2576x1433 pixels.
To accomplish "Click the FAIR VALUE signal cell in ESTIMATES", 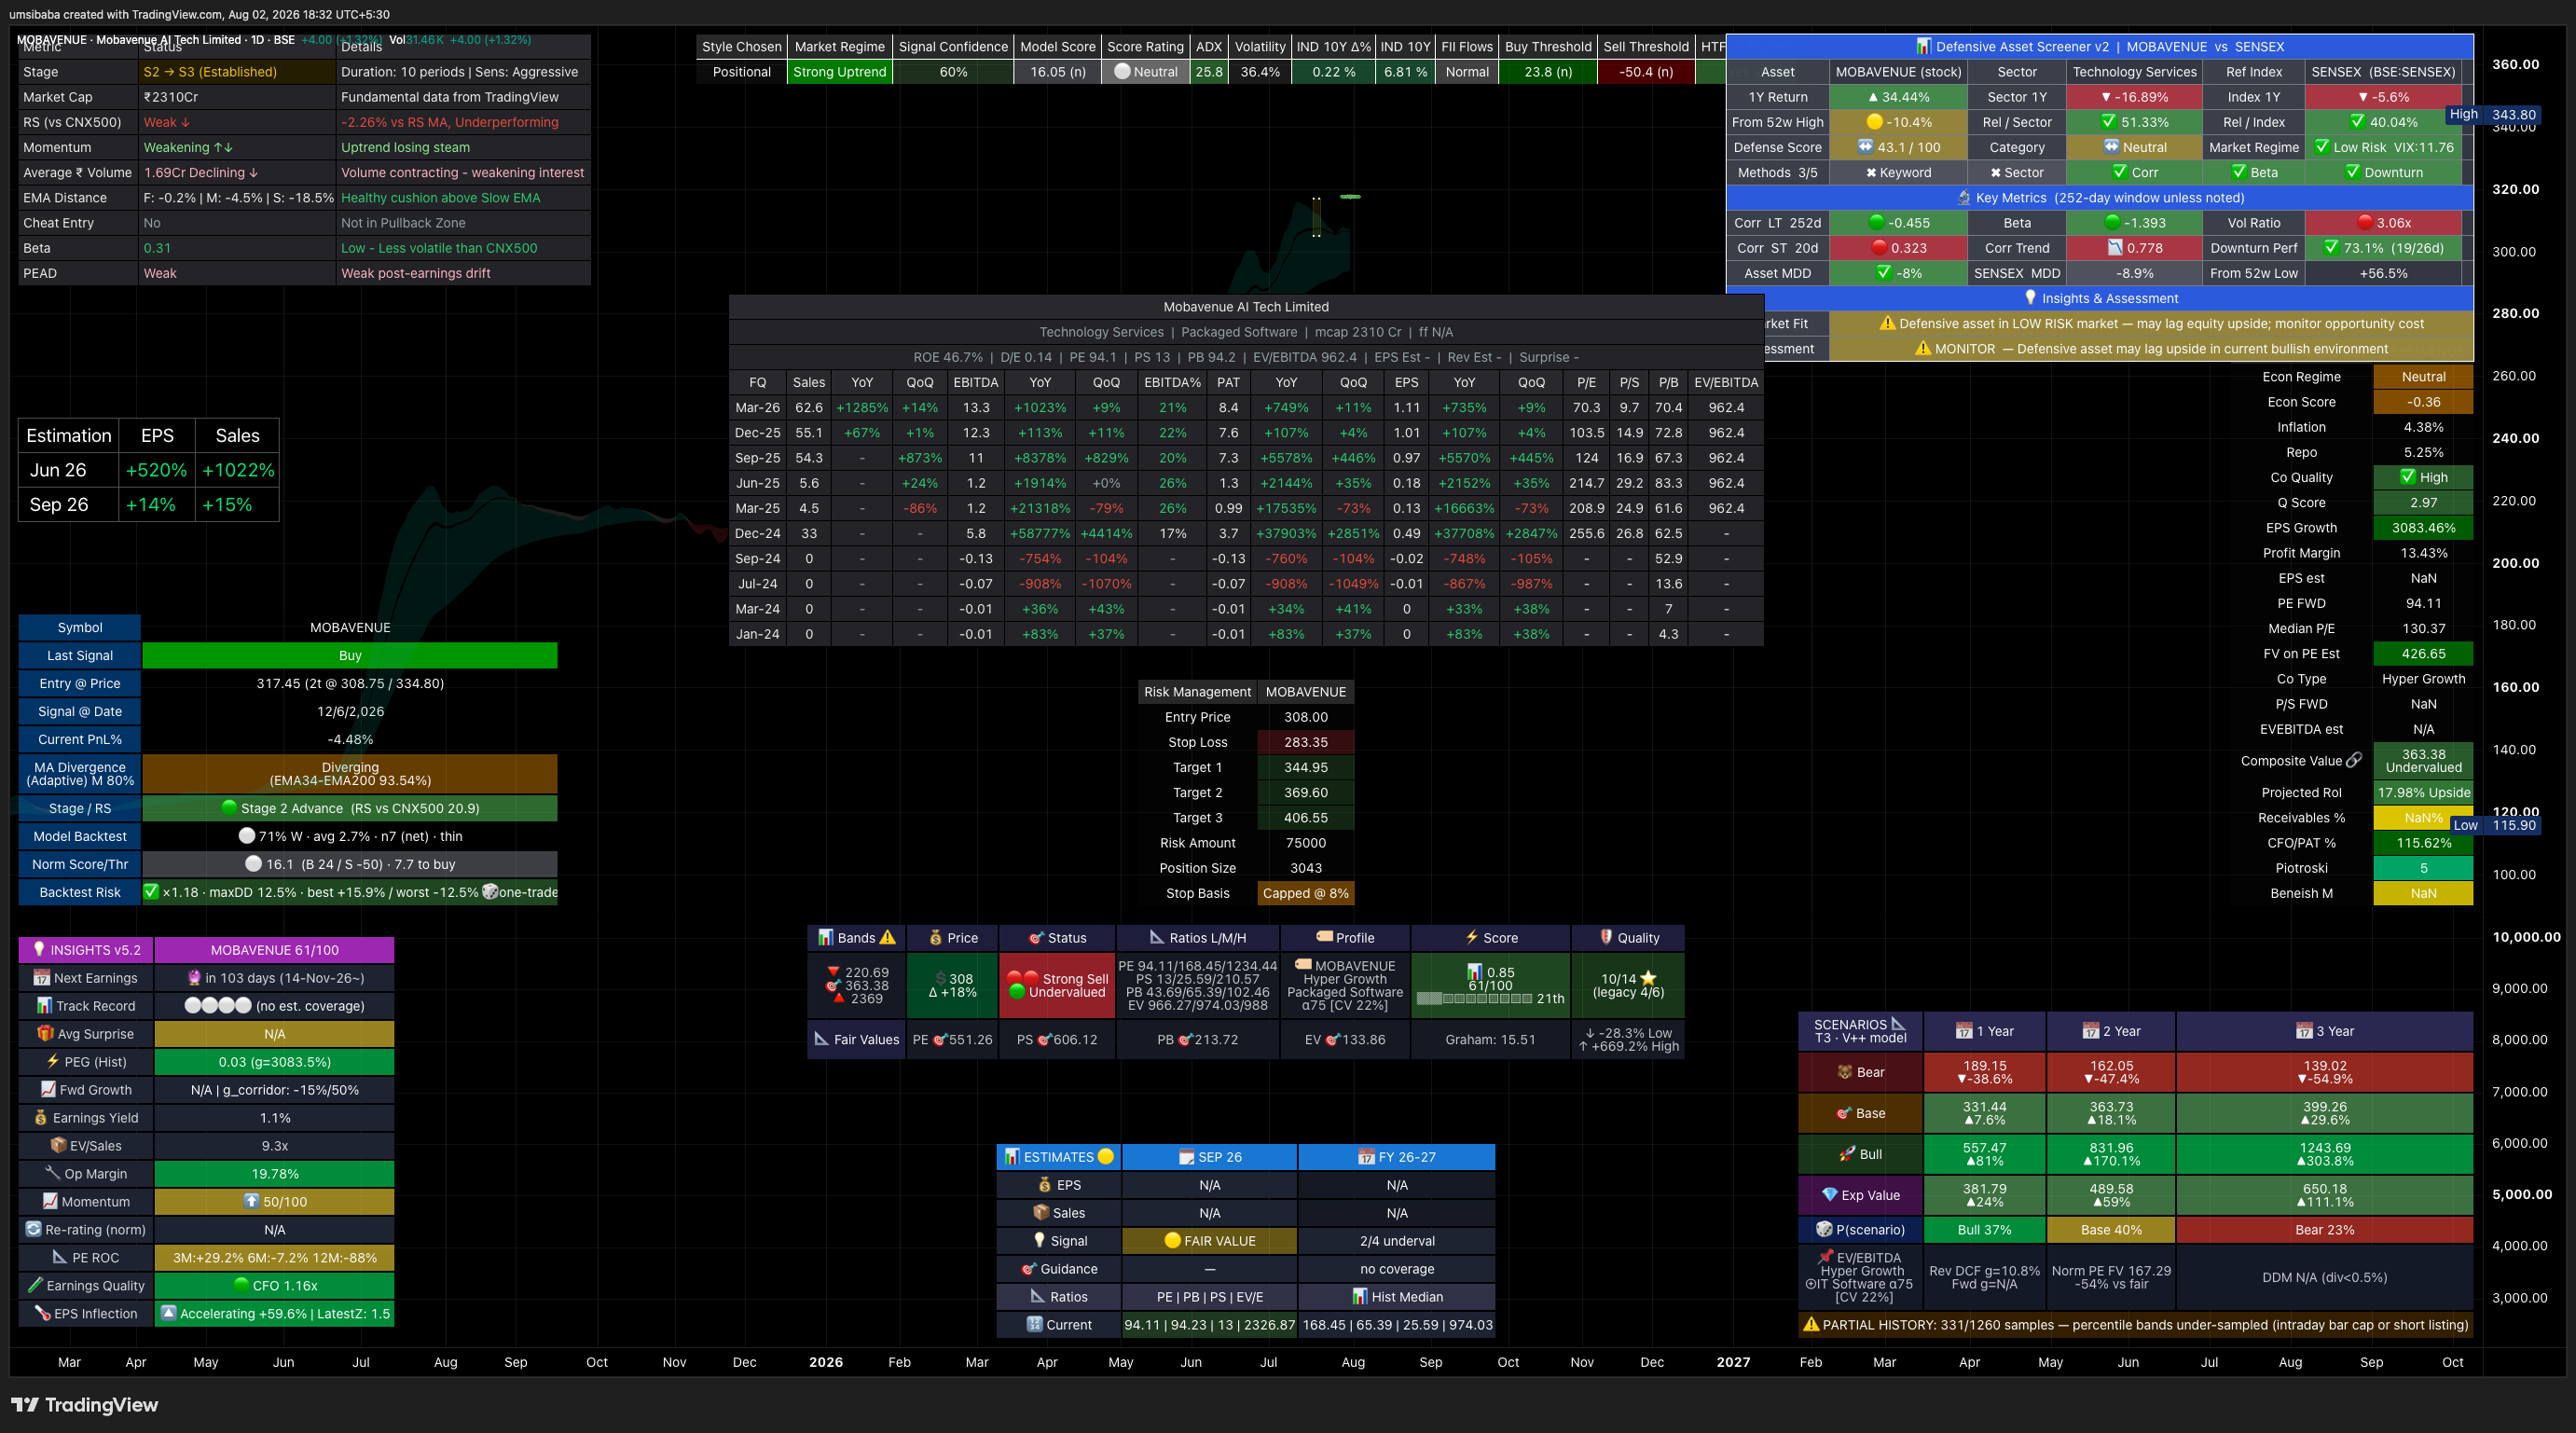I will pyautogui.click(x=1209, y=1240).
